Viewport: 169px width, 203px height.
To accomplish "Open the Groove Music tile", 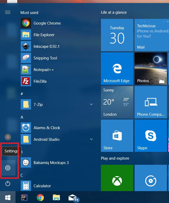I will tap(151, 178).
